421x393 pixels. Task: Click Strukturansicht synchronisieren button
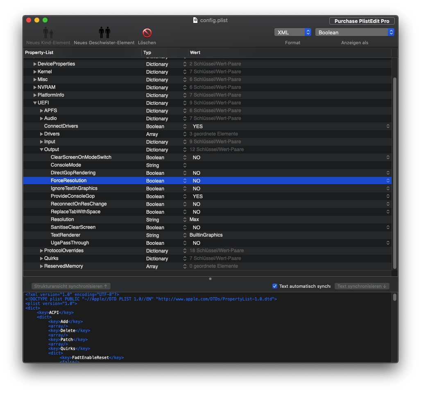point(71,286)
